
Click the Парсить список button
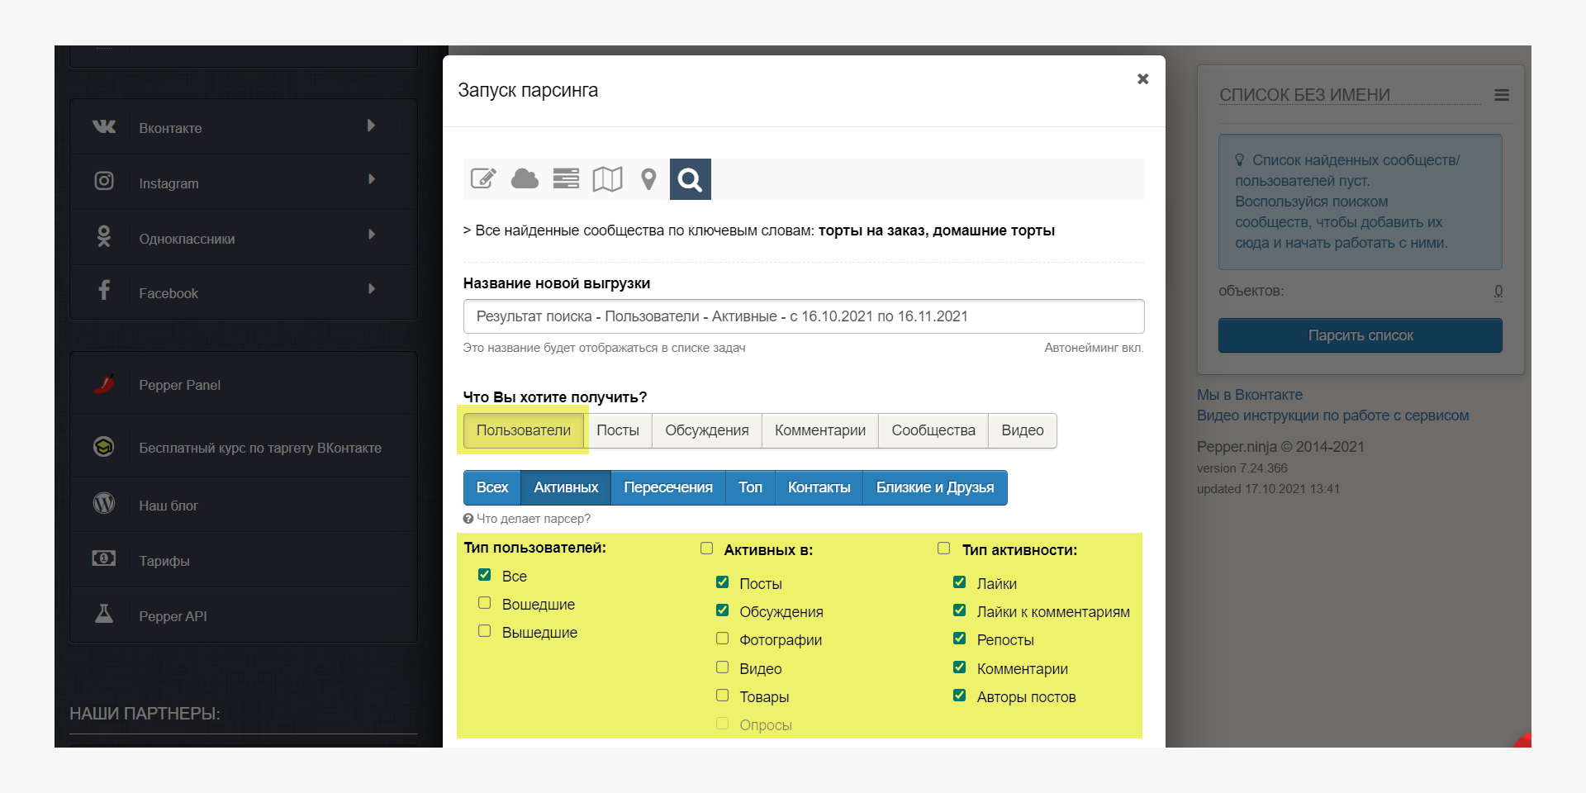1360,335
